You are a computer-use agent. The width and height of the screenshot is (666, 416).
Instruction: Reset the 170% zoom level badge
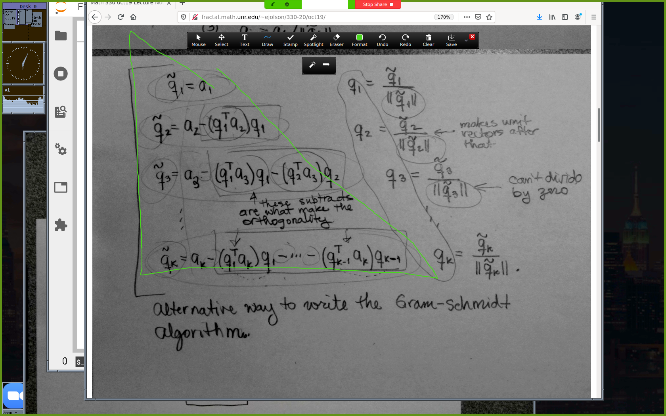click(444, 17)
